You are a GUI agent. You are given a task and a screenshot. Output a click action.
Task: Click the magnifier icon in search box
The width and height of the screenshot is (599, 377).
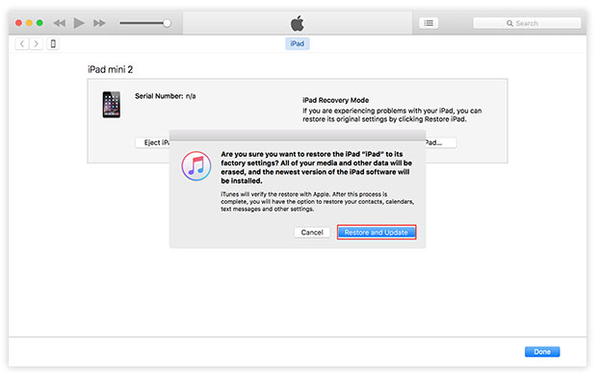(x=509, y=23)
